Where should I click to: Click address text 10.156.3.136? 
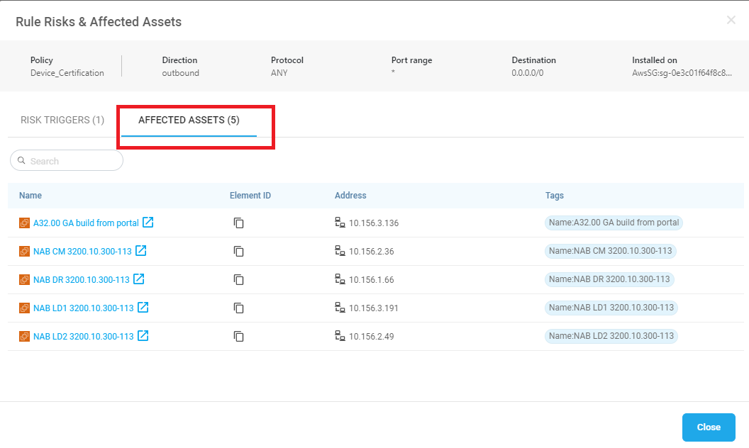[374, 223]
